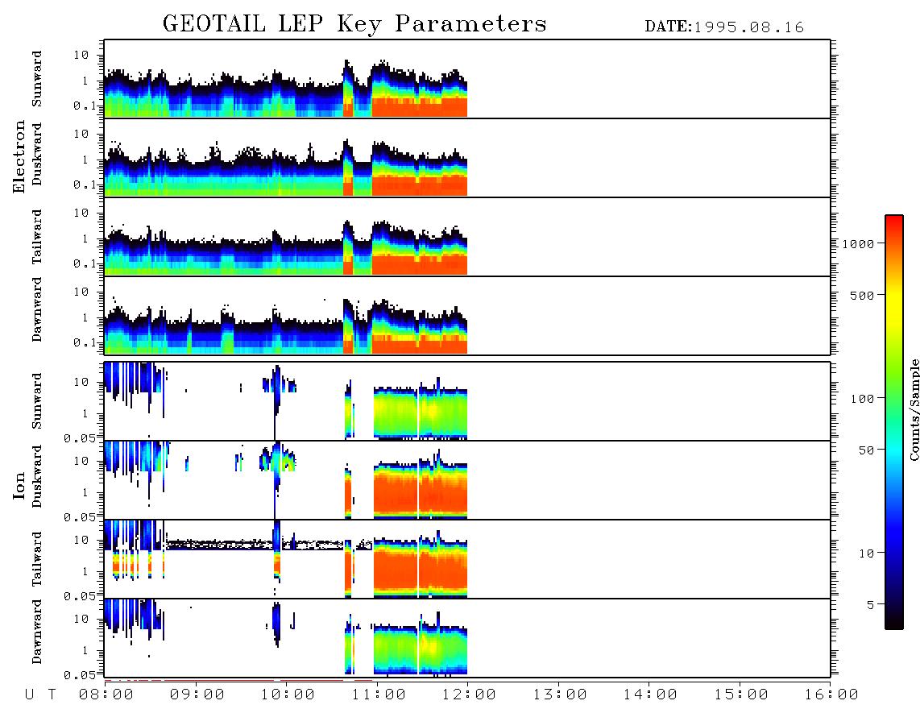Click the vertical "Electron" group label
Screen dimensions: 920x709
19,157
